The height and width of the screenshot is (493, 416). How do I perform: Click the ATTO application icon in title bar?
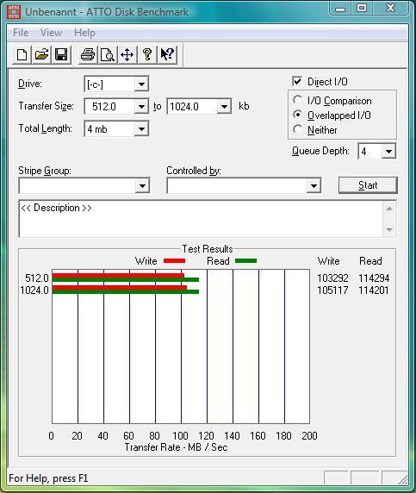pyautogui.click(x=14, y=12)
